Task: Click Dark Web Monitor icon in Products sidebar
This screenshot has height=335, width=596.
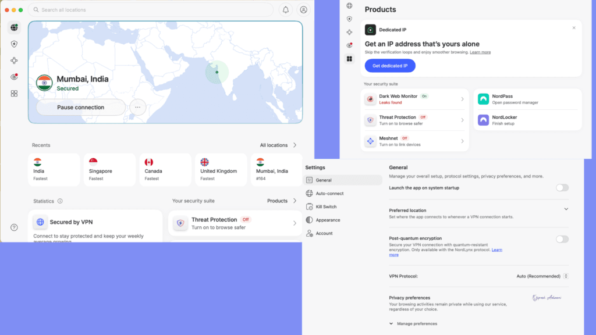Action: (349, 45)
